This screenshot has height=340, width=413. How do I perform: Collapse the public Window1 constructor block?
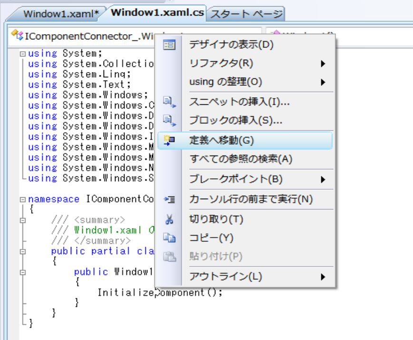click(23, 272)
